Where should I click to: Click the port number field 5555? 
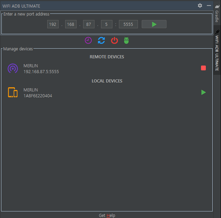pos(128,24)
